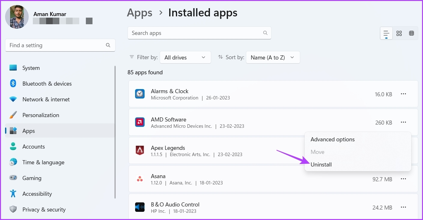This screenshot has height=220, width=423.
Task: Switch to grid view layout icon
Action: click(x=399, y=33)
